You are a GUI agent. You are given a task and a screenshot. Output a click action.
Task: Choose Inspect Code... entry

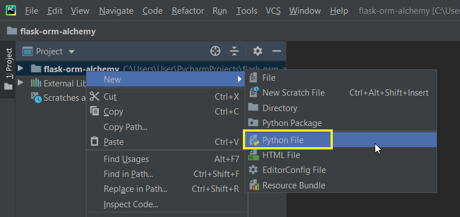click(x=167, y=204)
